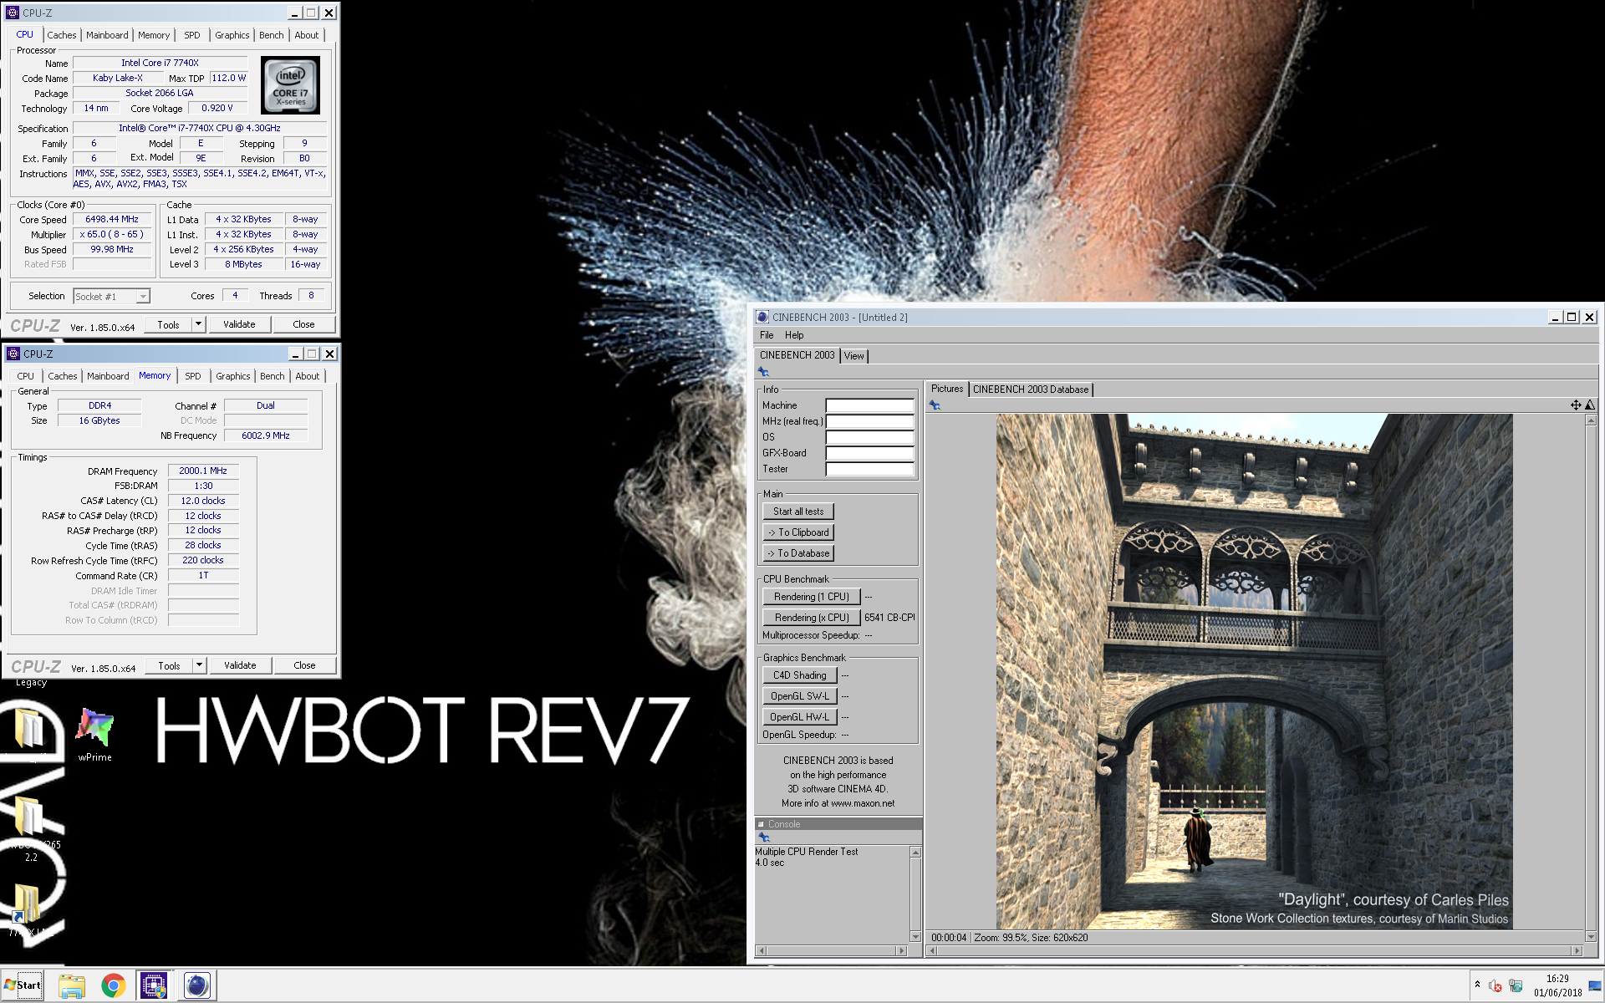The image size is (1605, 1003).
Task: Run the Rendering (1 CPU) benchmark
Action: (x=811, y=597)
